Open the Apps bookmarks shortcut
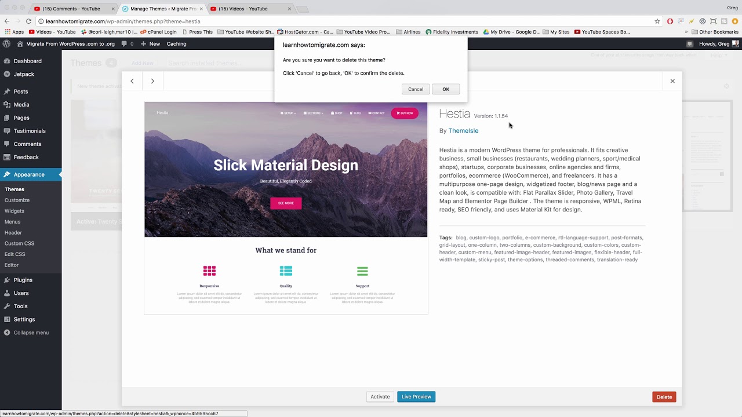The width and height of the screenshot is (742, 417). (14, 32)
